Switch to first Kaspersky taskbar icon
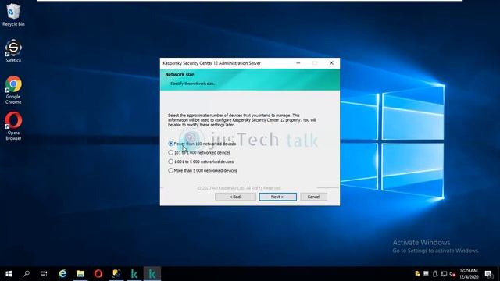Screen dimensions: 500x281 point(134,274)
